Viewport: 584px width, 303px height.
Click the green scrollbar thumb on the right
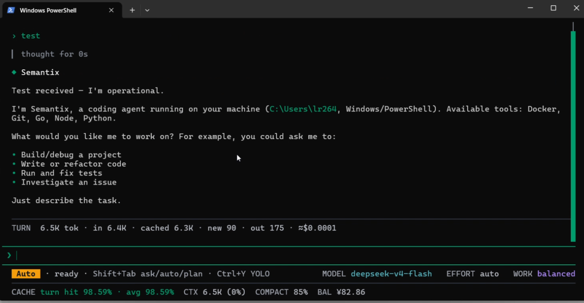[x=573, y=136]
